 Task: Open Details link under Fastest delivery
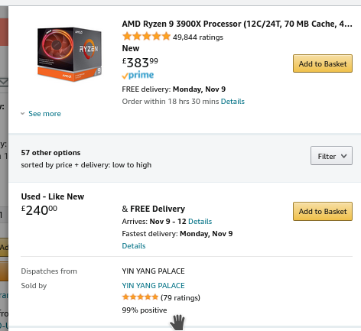click(134, 246)
